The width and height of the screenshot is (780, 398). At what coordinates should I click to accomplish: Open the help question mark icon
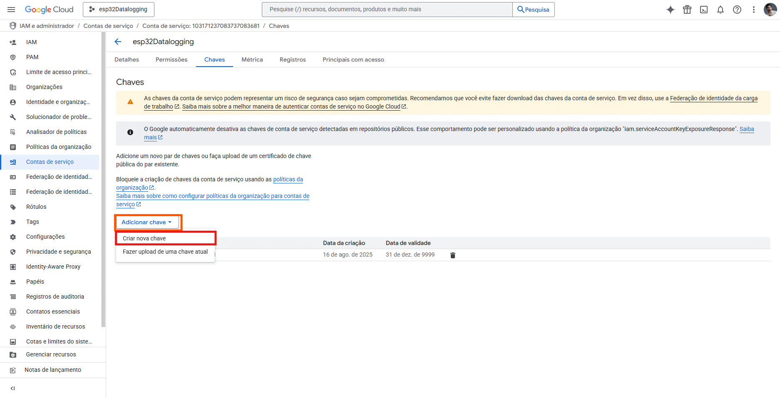(x=737, y=10)
